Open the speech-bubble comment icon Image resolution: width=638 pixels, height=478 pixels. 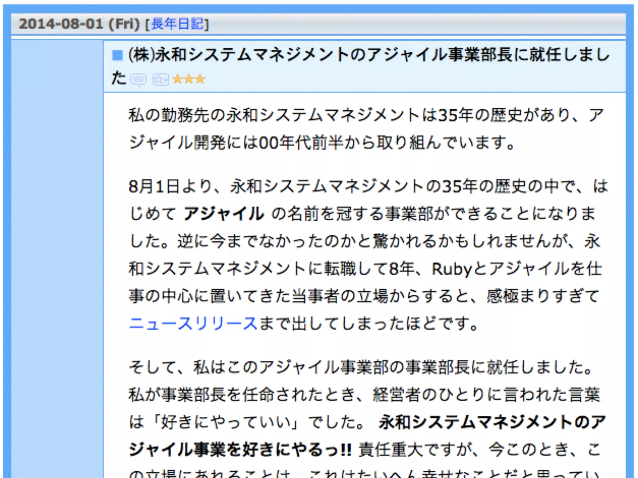(138, 80)
